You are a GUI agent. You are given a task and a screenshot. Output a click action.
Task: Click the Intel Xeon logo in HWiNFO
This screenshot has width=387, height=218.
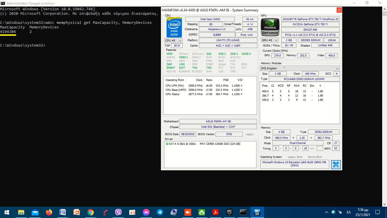coord(174,27)
